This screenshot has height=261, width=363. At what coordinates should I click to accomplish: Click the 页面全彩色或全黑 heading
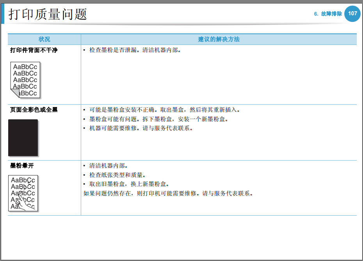[34, 110]
